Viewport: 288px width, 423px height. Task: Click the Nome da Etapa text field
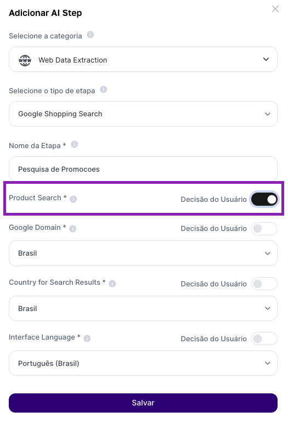[x=143, y=169]
